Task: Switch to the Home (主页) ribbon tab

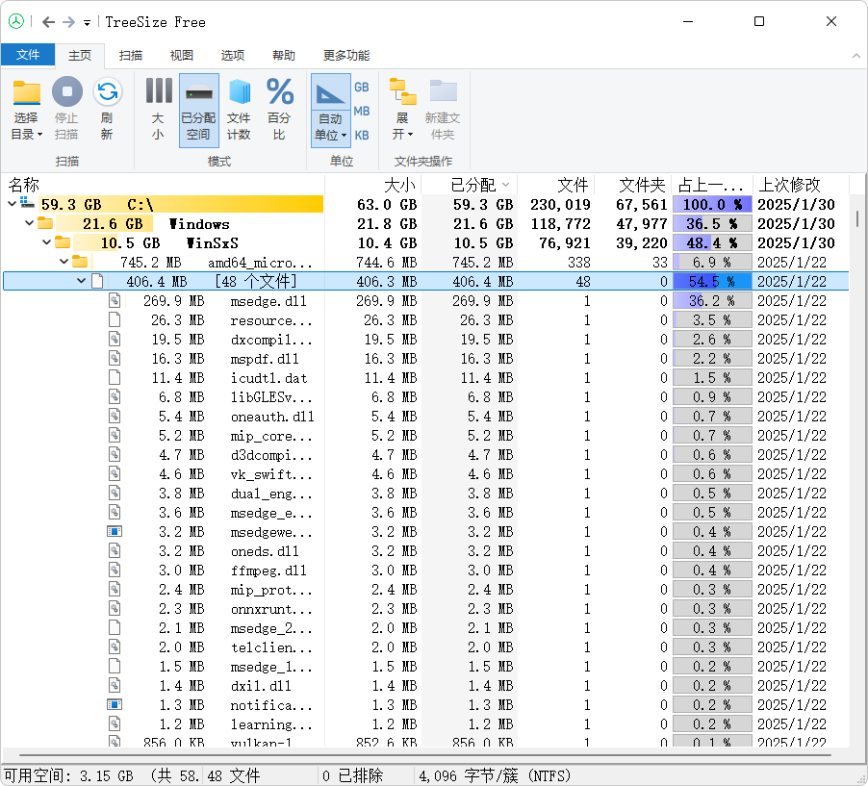Action: point(80,56)
